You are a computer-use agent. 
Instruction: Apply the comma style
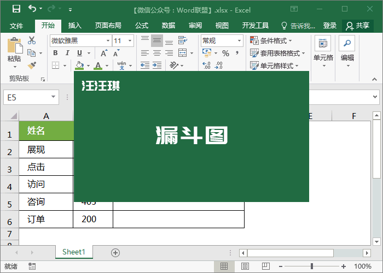(x=237, y=53)
